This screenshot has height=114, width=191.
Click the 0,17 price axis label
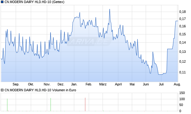(182, 19)
